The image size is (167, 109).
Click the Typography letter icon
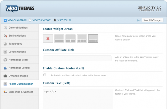[x=5, y=44]
